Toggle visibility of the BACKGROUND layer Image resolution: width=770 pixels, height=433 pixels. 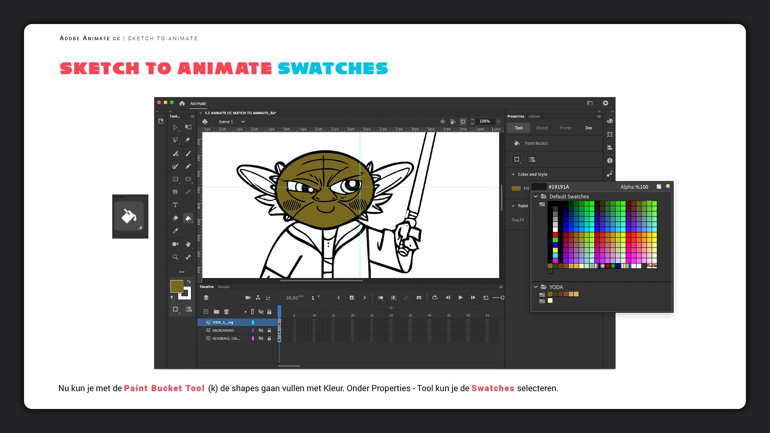(261, 330)
